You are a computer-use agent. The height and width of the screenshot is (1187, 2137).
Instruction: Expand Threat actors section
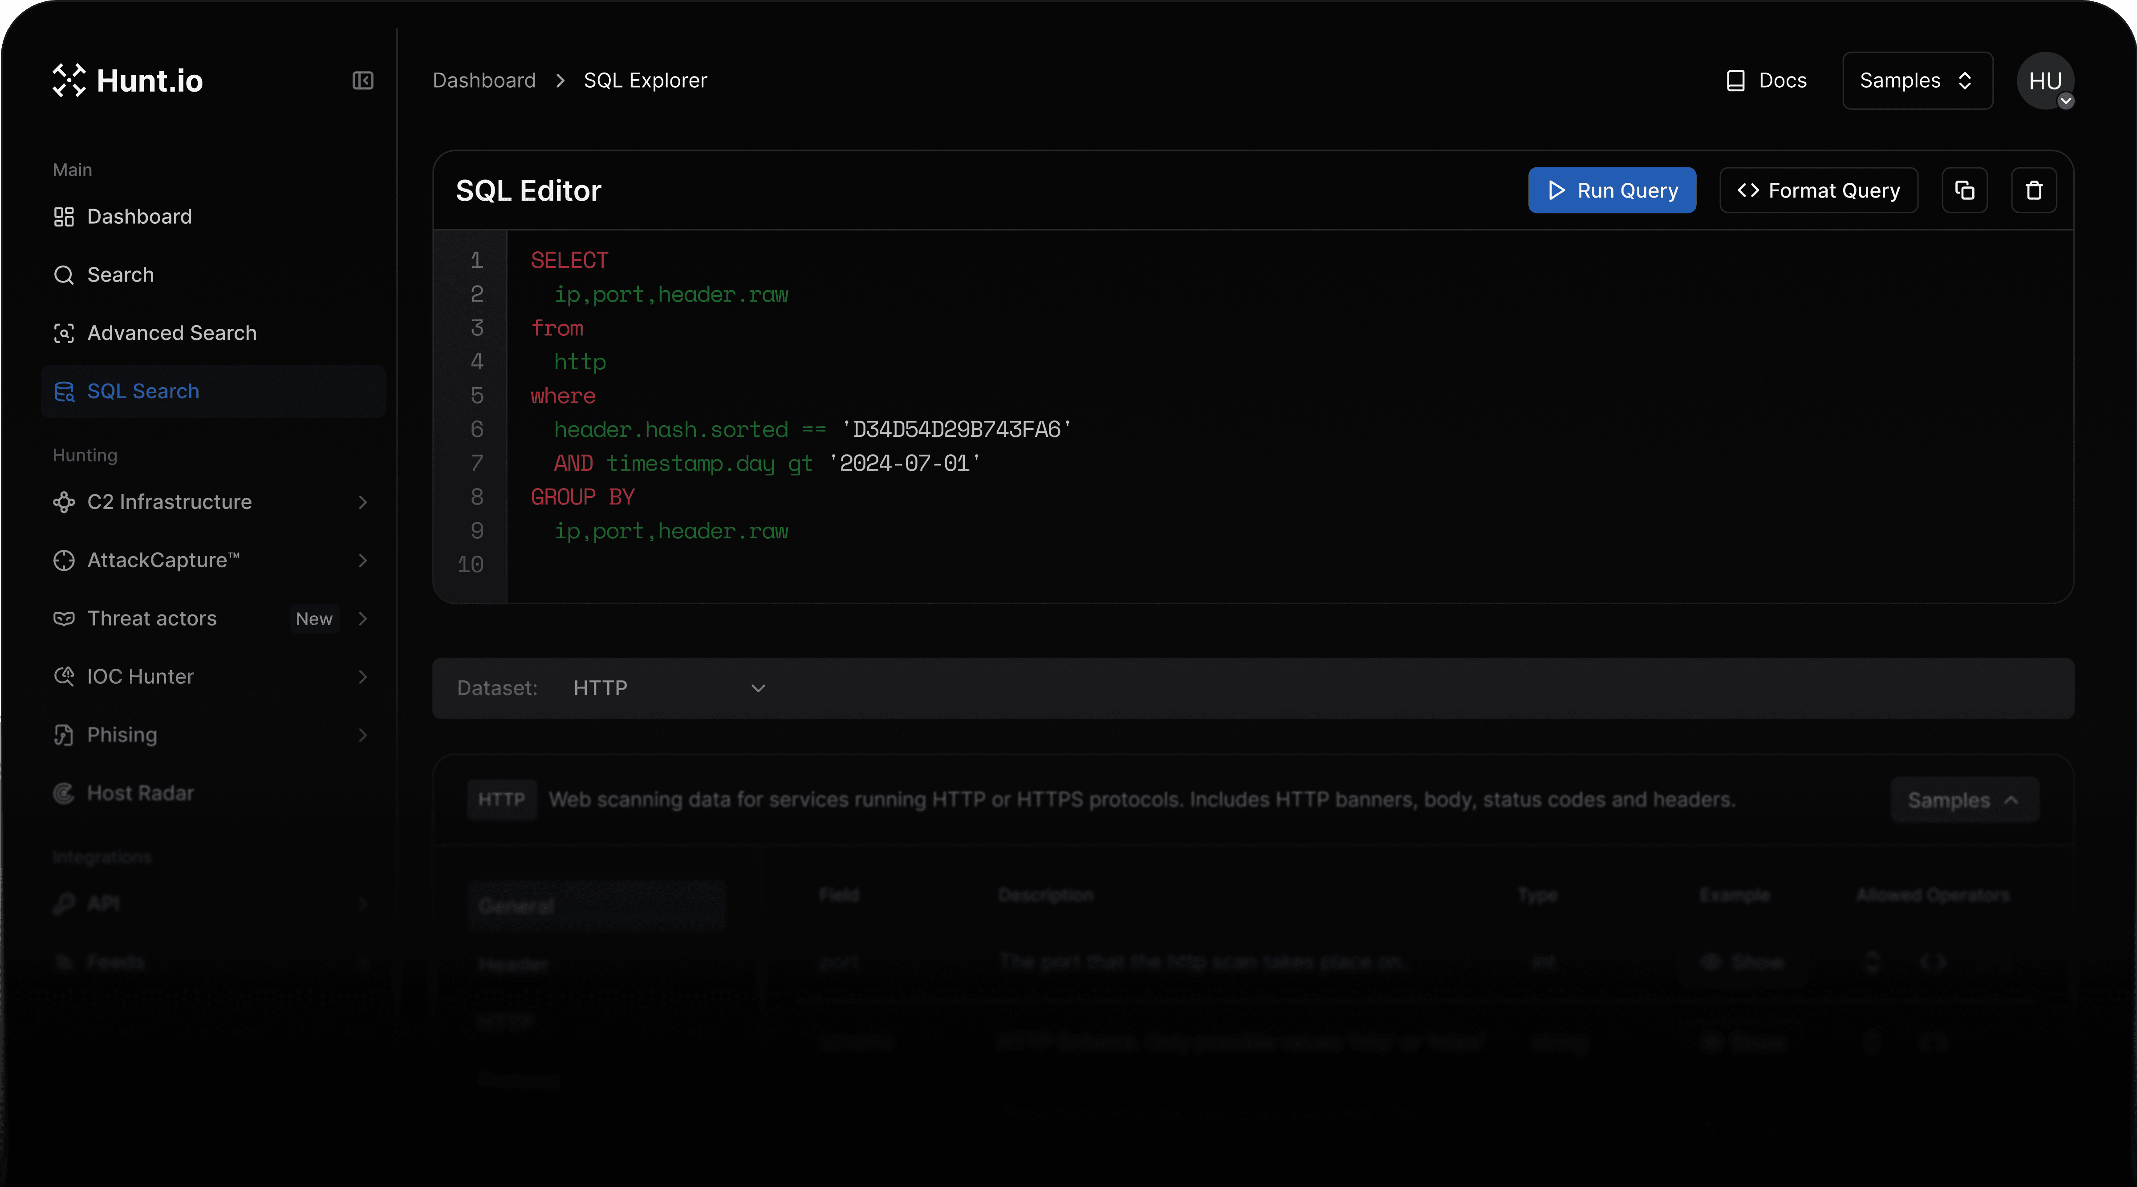tap(362, 618)
